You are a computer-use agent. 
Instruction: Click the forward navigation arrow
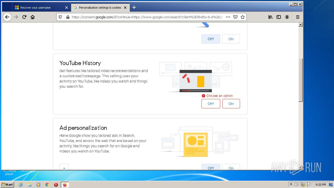point(16,17)
